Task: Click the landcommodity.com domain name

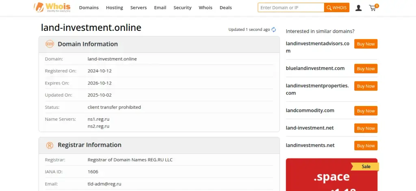Action: coord(310,111)
